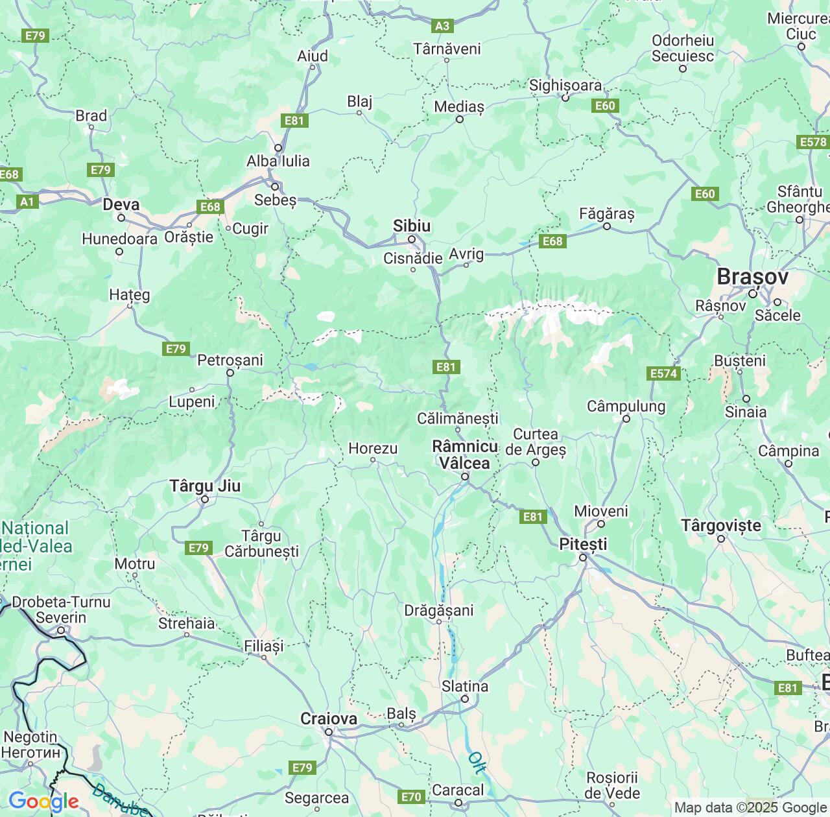Open the Map data ©2025 Google attribution
Image resolution: width=830 pixels, height=817 pixels.
(x=750, y=808)
